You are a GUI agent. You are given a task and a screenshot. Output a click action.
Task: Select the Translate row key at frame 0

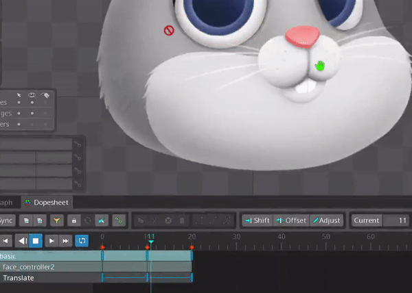102,277
